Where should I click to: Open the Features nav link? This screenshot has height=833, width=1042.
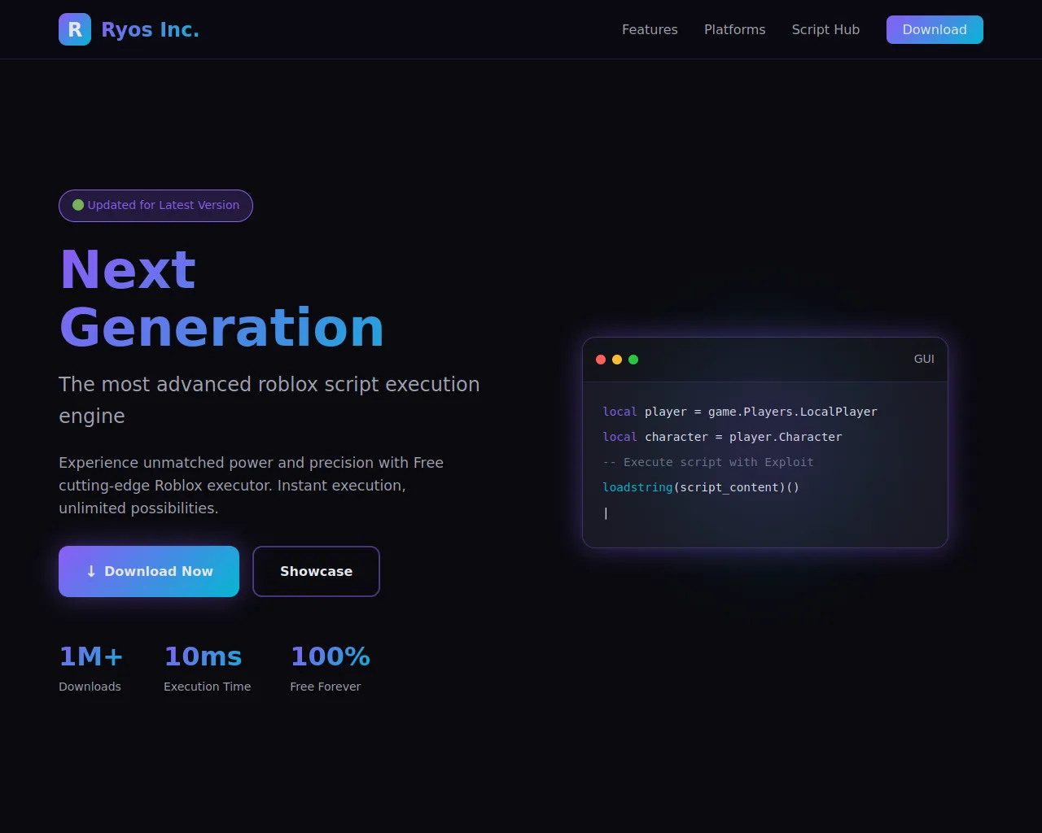pyautogui.click(x=650, y=29)
